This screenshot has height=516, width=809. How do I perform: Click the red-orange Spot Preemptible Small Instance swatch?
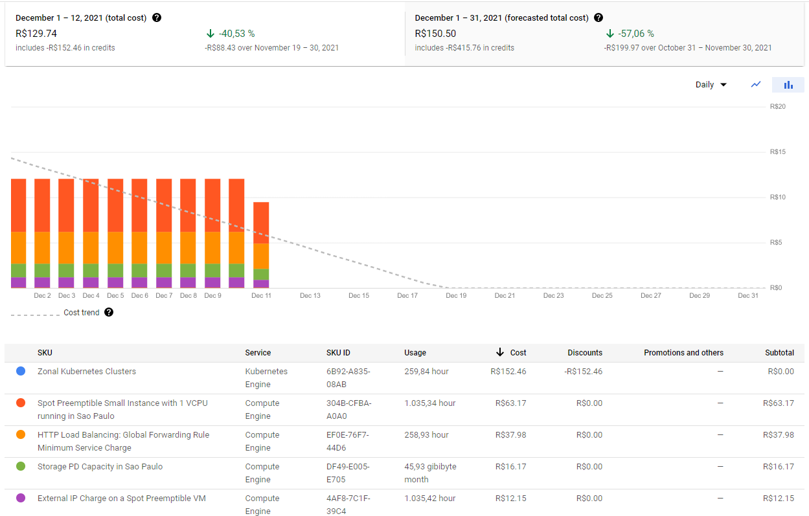[21, 403]
